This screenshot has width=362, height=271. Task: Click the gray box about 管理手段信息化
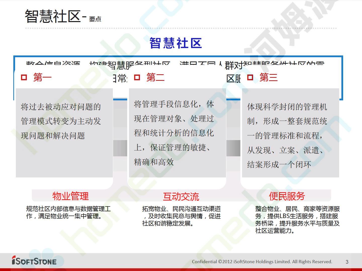pos(177,133)
